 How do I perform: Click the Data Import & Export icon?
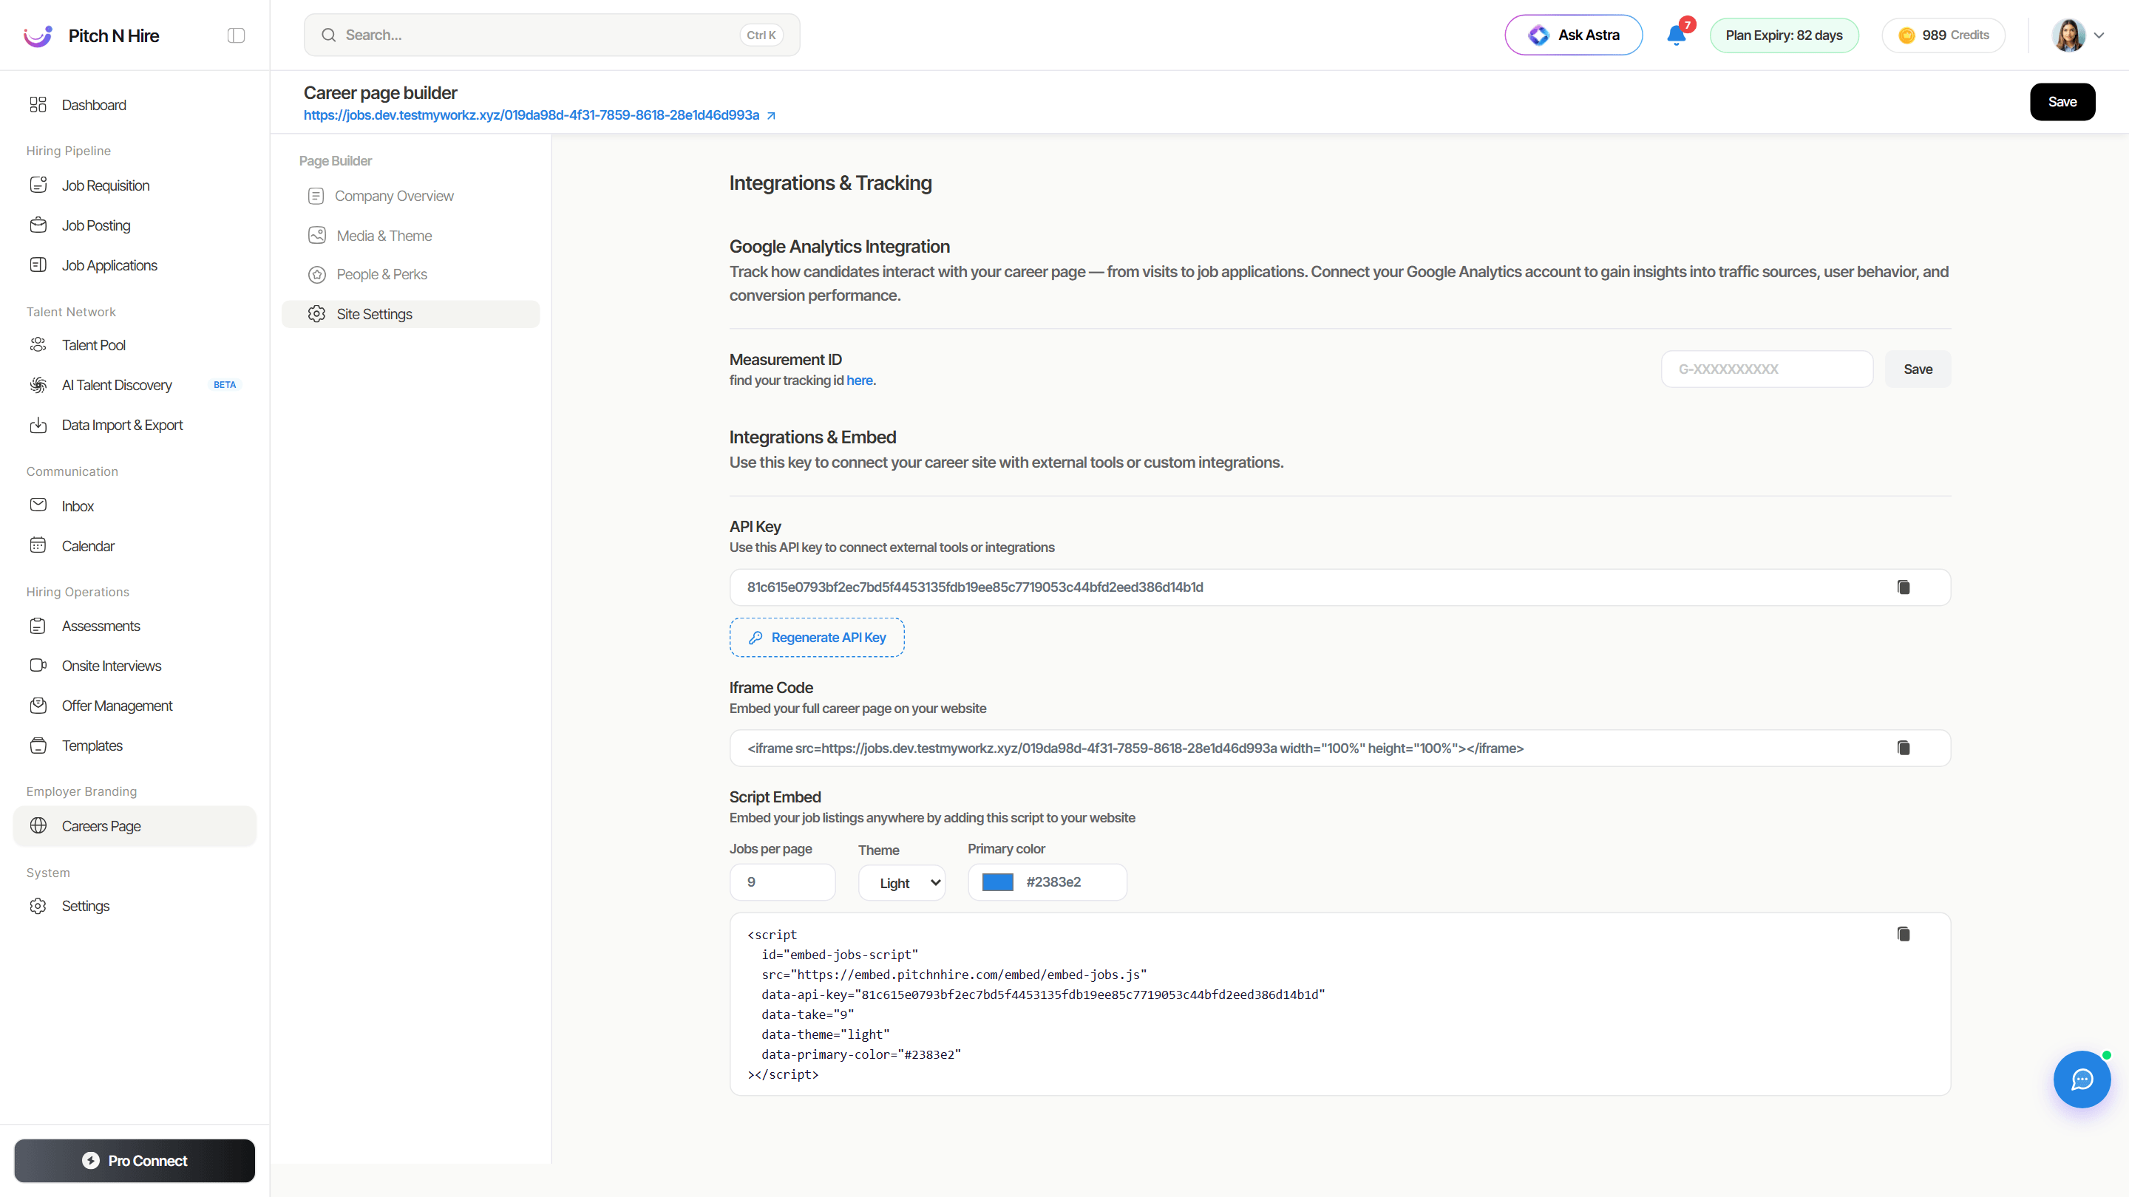pyautogui.click(x=38, y=425)
